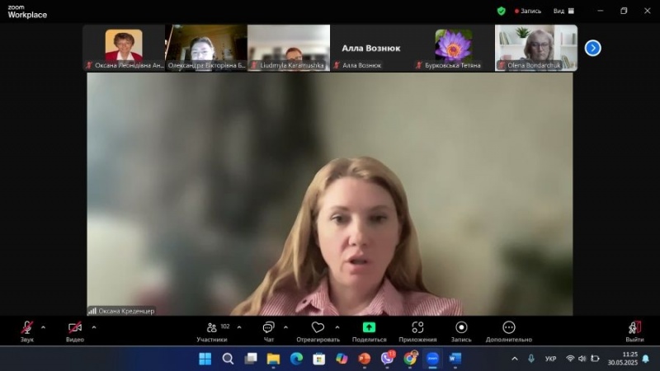Open the Чат chat panel
The image size is (660, 371).
tap(268, 328)
